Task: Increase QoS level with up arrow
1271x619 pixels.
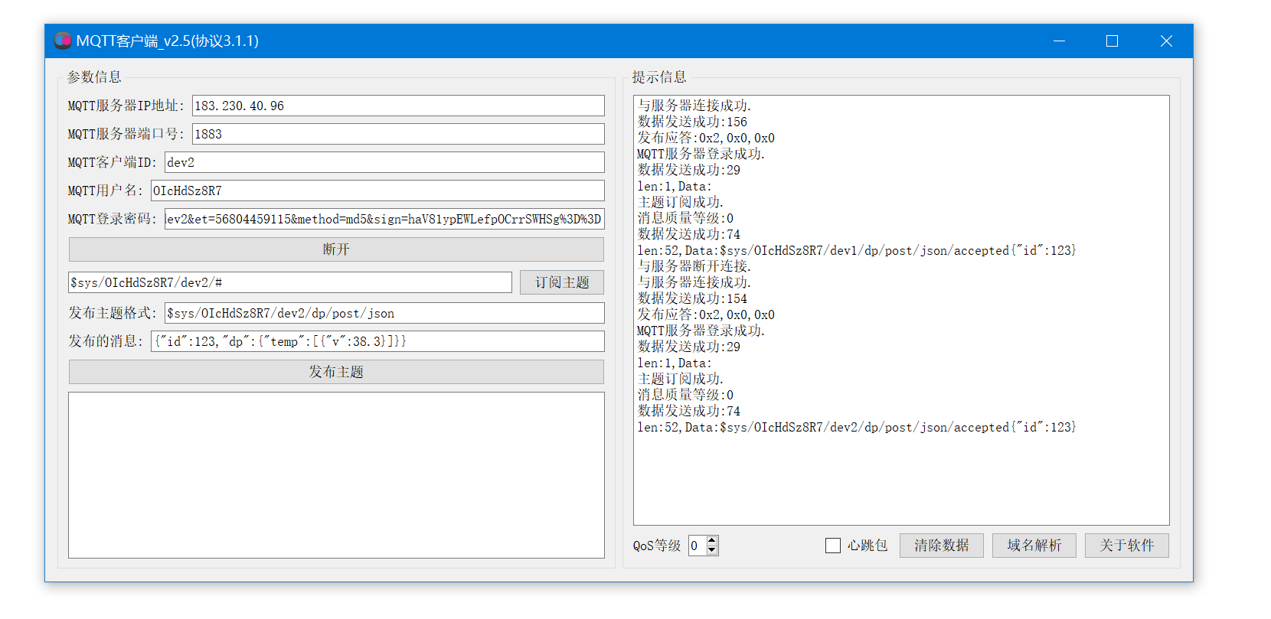Action: coord(712,541)
